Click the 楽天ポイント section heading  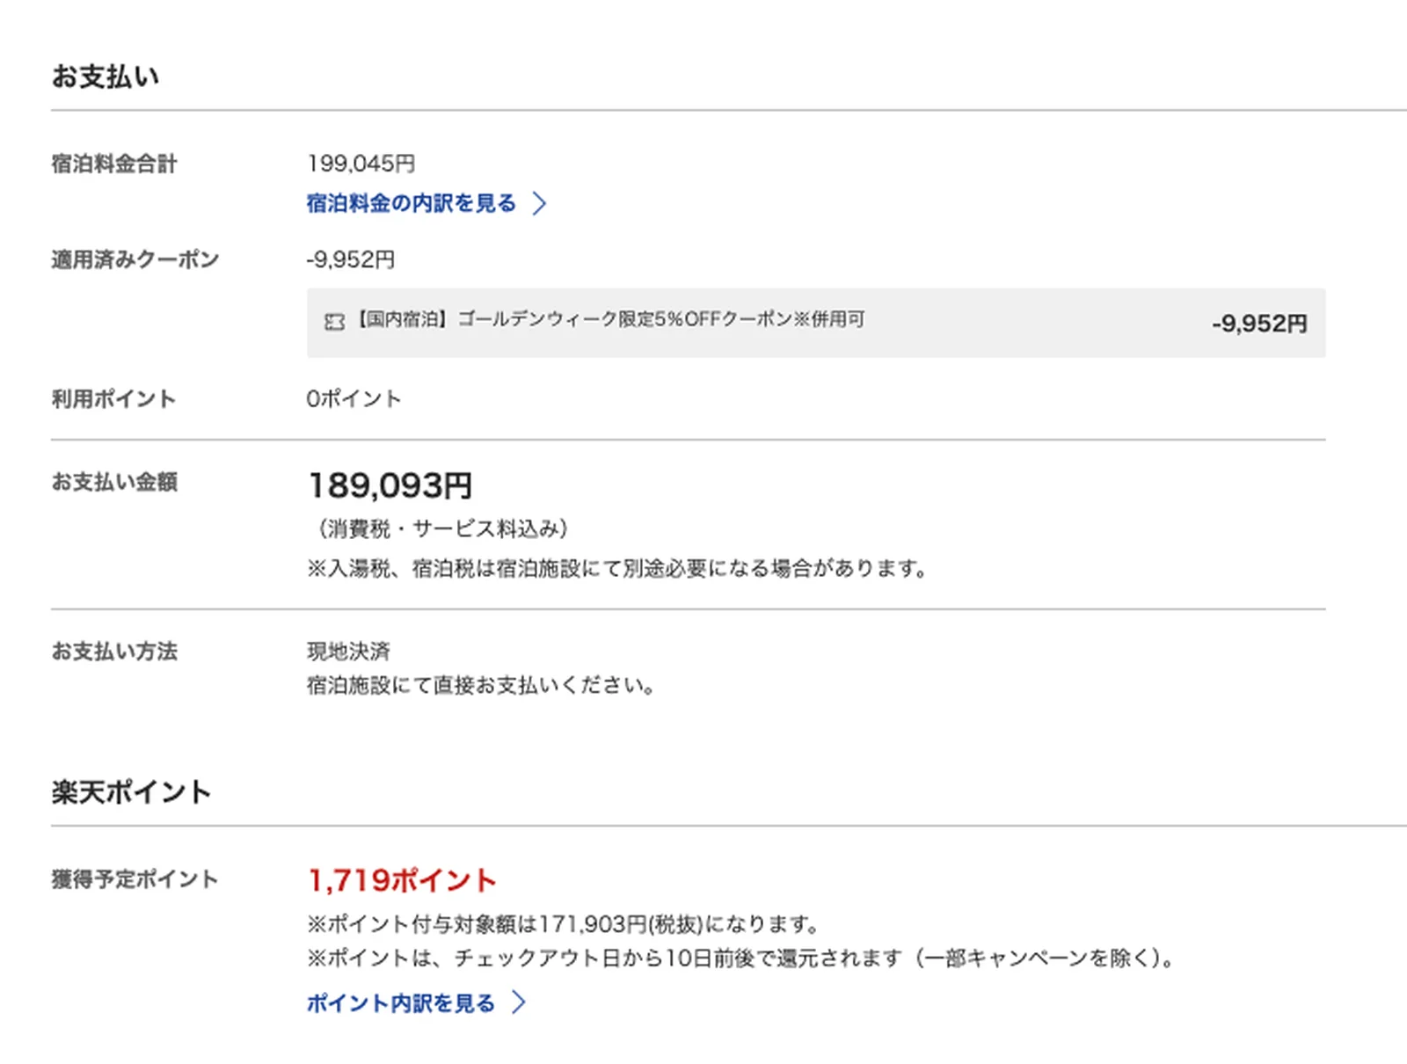(x=131, y=792)
